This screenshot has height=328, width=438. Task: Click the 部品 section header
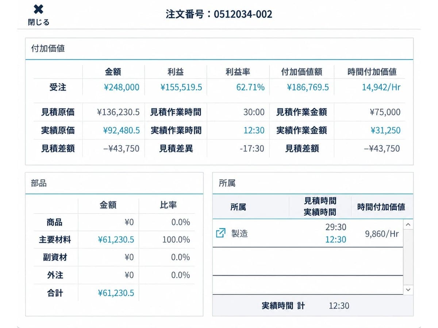39,183
